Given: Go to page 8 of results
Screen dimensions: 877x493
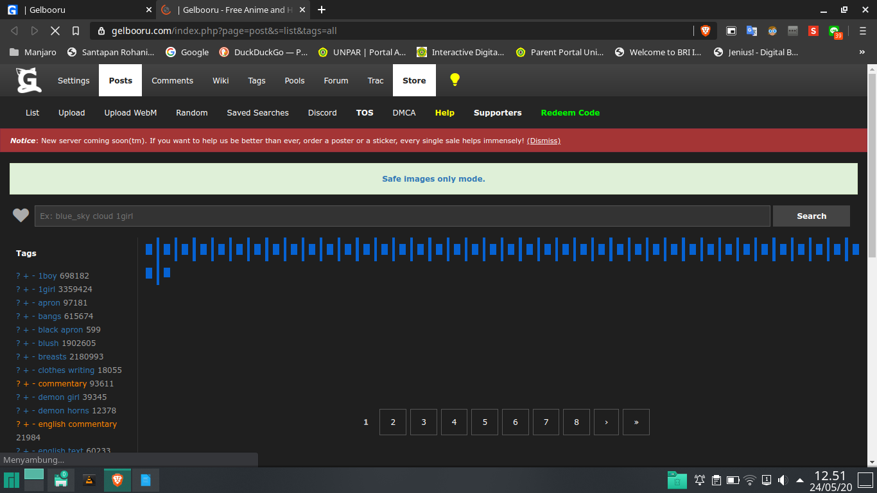Looking at the screenshot, I should (577, 422).
